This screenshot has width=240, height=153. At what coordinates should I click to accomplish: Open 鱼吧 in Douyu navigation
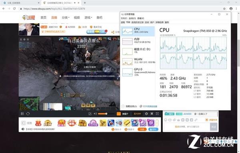100,18
